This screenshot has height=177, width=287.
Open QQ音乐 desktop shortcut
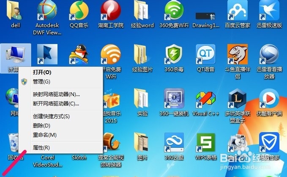[79, 10]
